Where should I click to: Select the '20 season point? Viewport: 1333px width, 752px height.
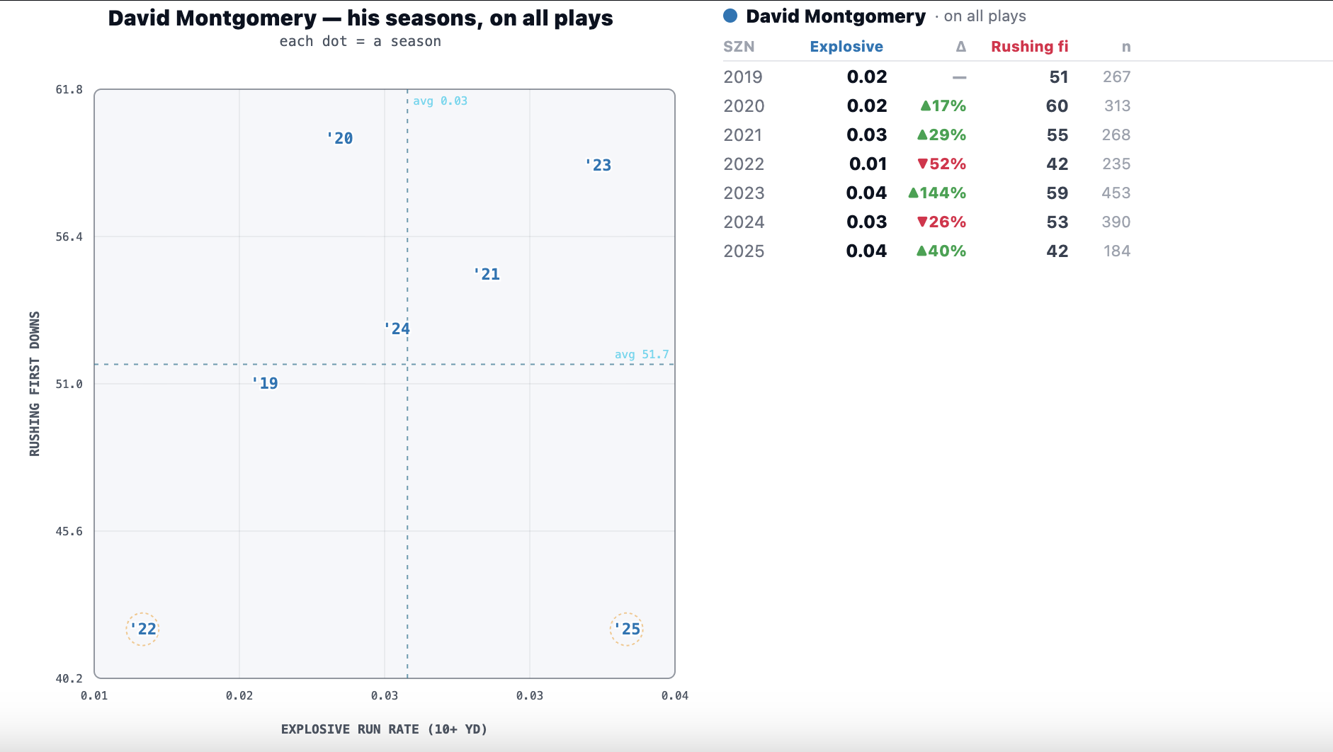click(x=340, y=138)
